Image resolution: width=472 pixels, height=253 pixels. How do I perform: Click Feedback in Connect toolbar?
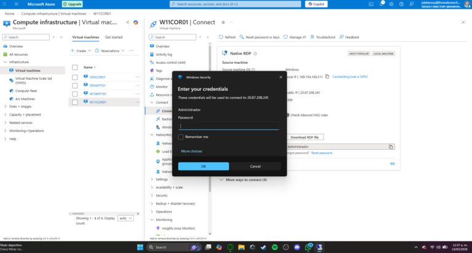[x=349, y=37]
